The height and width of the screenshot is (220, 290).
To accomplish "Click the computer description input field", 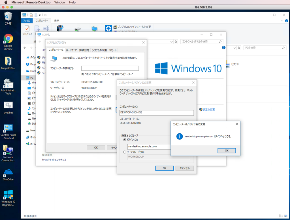I will point(110,68).
